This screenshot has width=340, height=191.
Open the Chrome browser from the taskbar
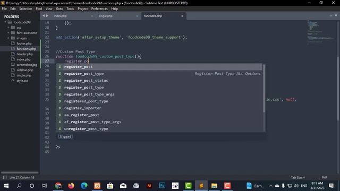(58, 186)
